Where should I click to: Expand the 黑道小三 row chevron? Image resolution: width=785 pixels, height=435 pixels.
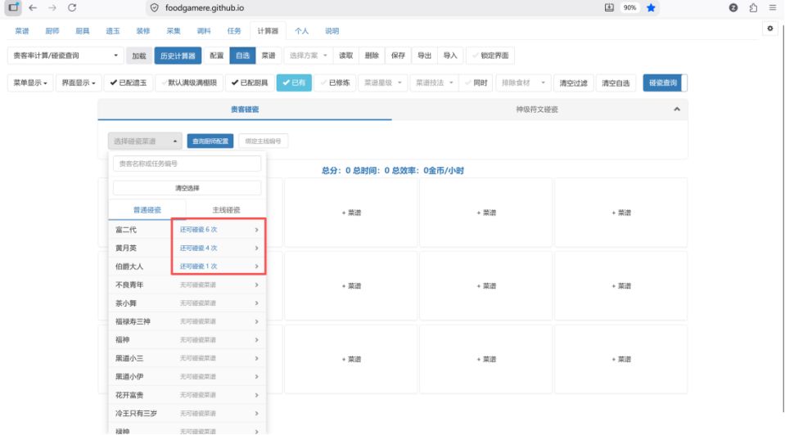(256, 358)
